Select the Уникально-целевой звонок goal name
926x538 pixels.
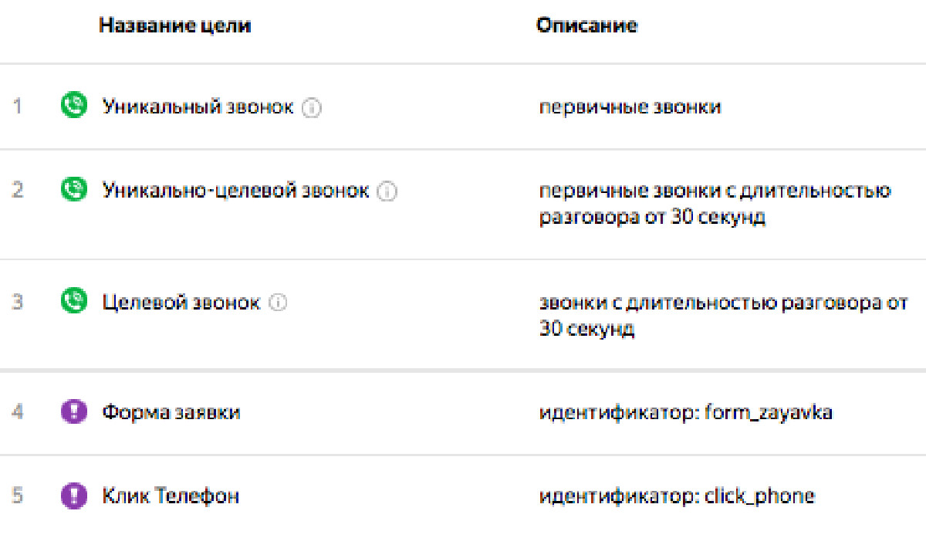(x=235, y=190)
